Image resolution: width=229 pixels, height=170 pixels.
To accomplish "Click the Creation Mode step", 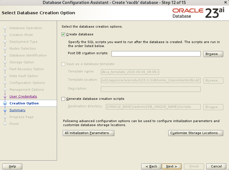I will tap(21, 35).
